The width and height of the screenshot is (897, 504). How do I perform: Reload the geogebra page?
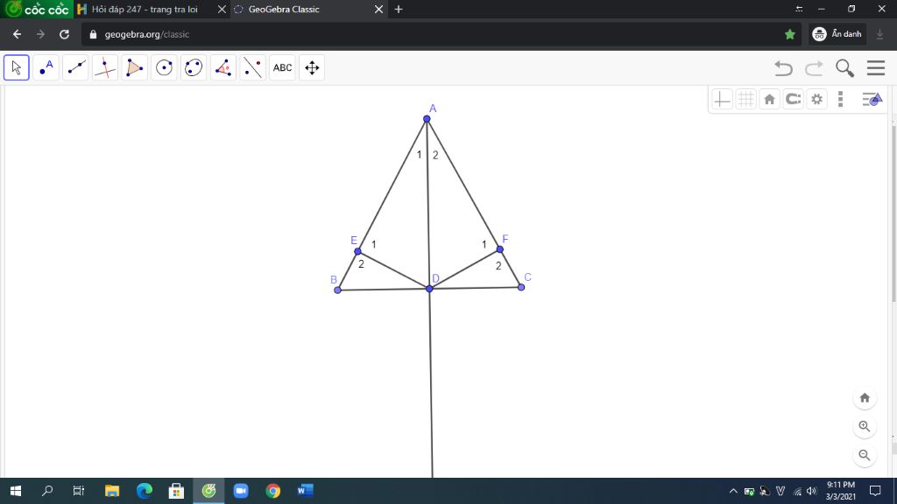(64, 34)
